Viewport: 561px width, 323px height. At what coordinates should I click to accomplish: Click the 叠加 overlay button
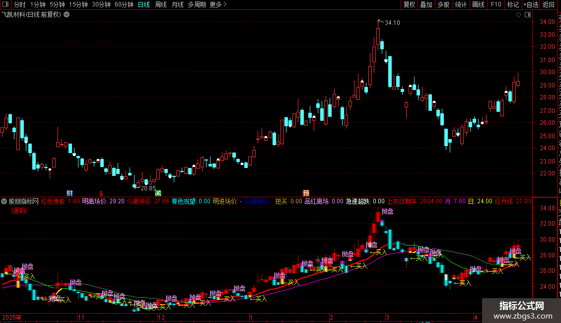coord(426,4)
